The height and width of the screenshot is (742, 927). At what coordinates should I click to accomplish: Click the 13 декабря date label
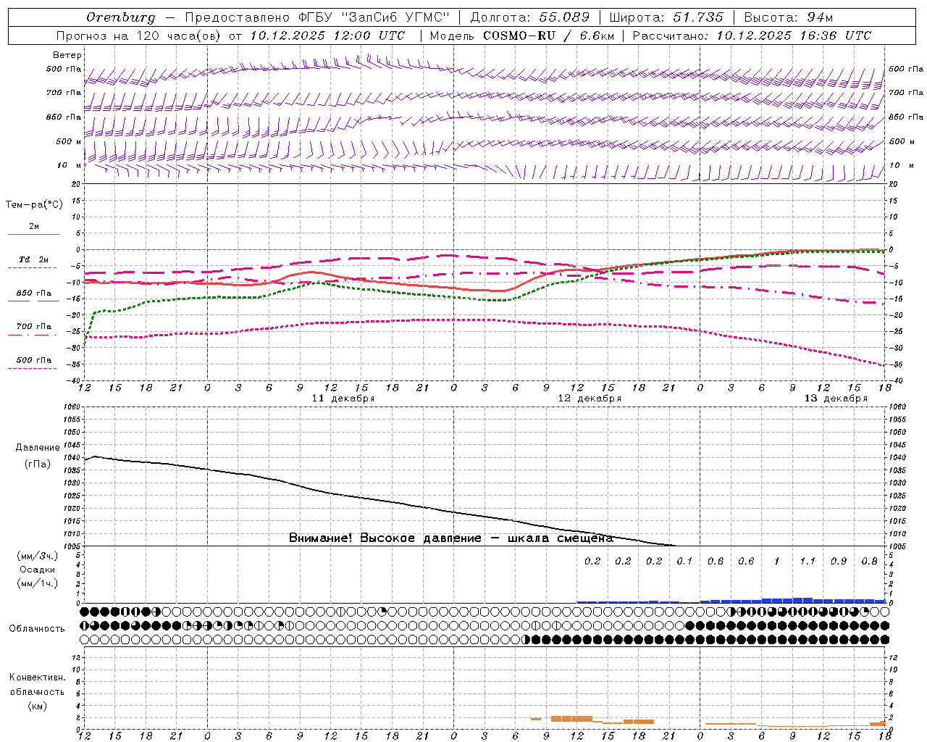click(x=836, y=399)
